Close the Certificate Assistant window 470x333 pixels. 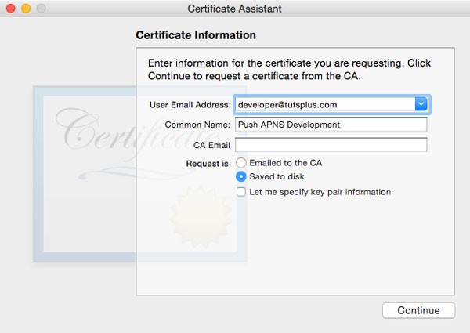coord(11,9)
